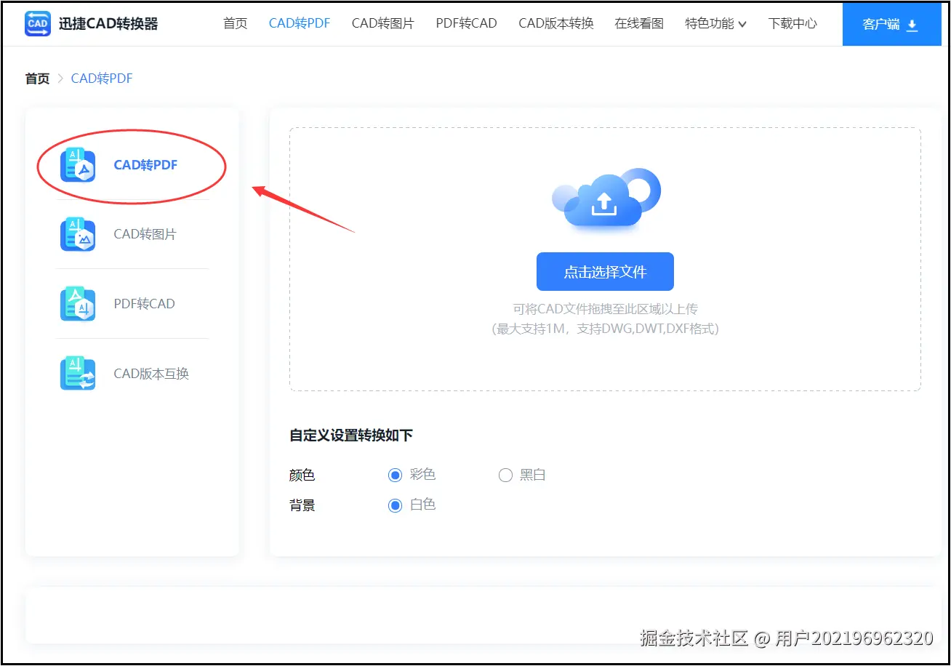
Task: Open the CAD转PDF top nav item
Action: tap(300, 23)
